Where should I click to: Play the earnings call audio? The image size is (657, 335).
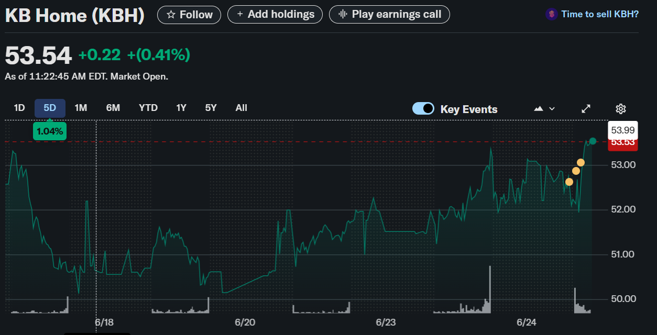(389, 14)
